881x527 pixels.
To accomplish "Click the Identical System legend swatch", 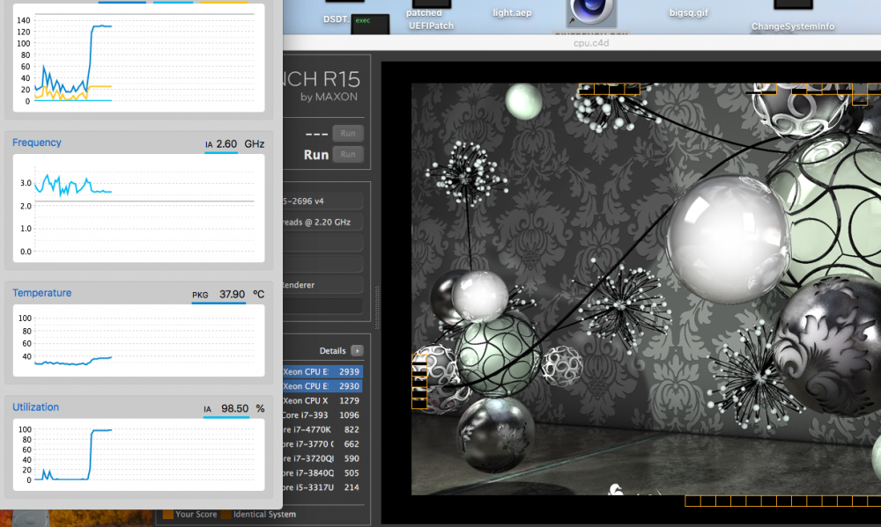I will pos(226,514).
